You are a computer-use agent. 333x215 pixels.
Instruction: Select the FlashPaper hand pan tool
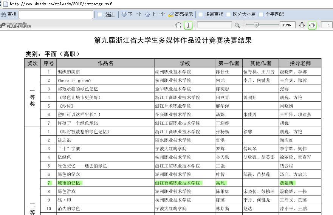tap(178, 25)
